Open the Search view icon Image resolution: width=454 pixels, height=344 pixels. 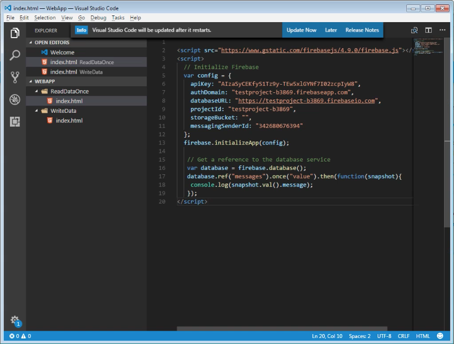(x=15, y=55)
